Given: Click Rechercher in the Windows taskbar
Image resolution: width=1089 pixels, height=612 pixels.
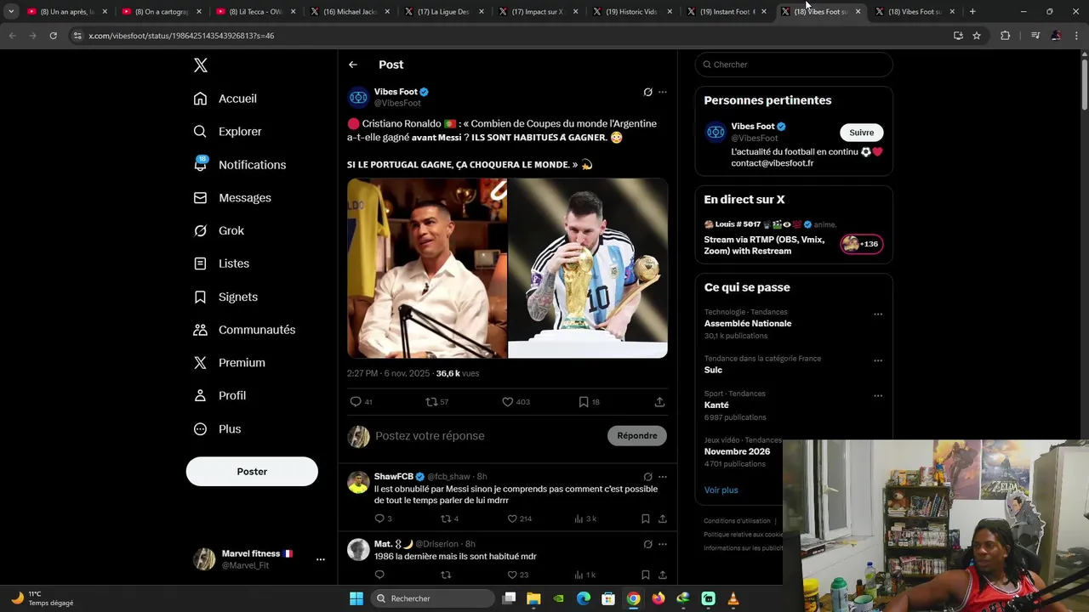Looking at the screenshot, I should click(434, 598).
